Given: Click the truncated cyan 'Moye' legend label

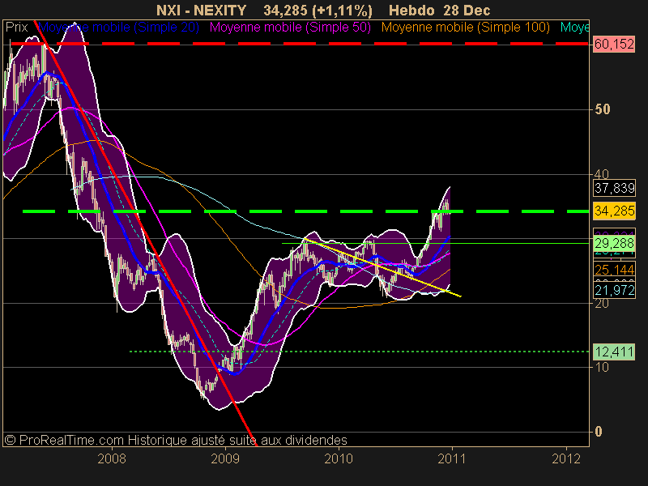Looking at the screenshot, I should click(574, 28).
